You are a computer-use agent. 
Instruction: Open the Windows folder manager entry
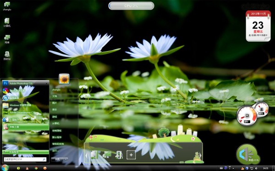[x=25, y=105]
